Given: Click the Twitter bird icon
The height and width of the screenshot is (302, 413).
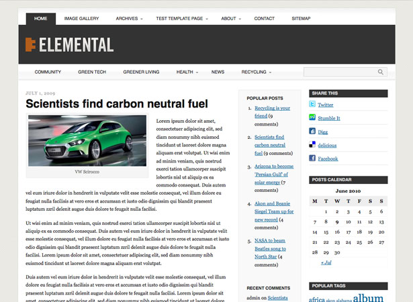Looking at the screenshot, I should pyautogui.click(x=312, y=104).
